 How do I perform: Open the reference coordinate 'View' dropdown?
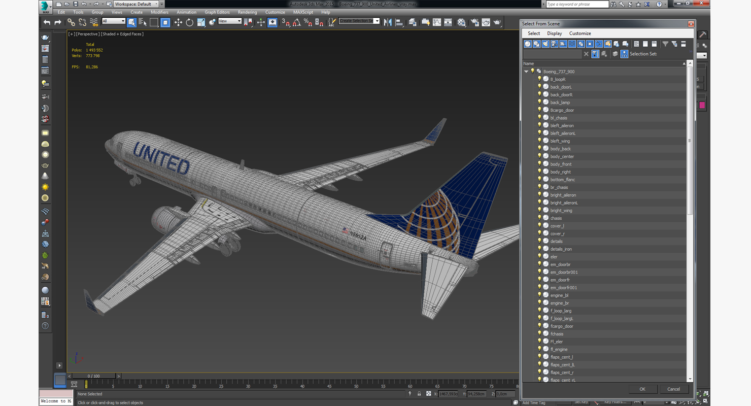[x=230, y=21]
